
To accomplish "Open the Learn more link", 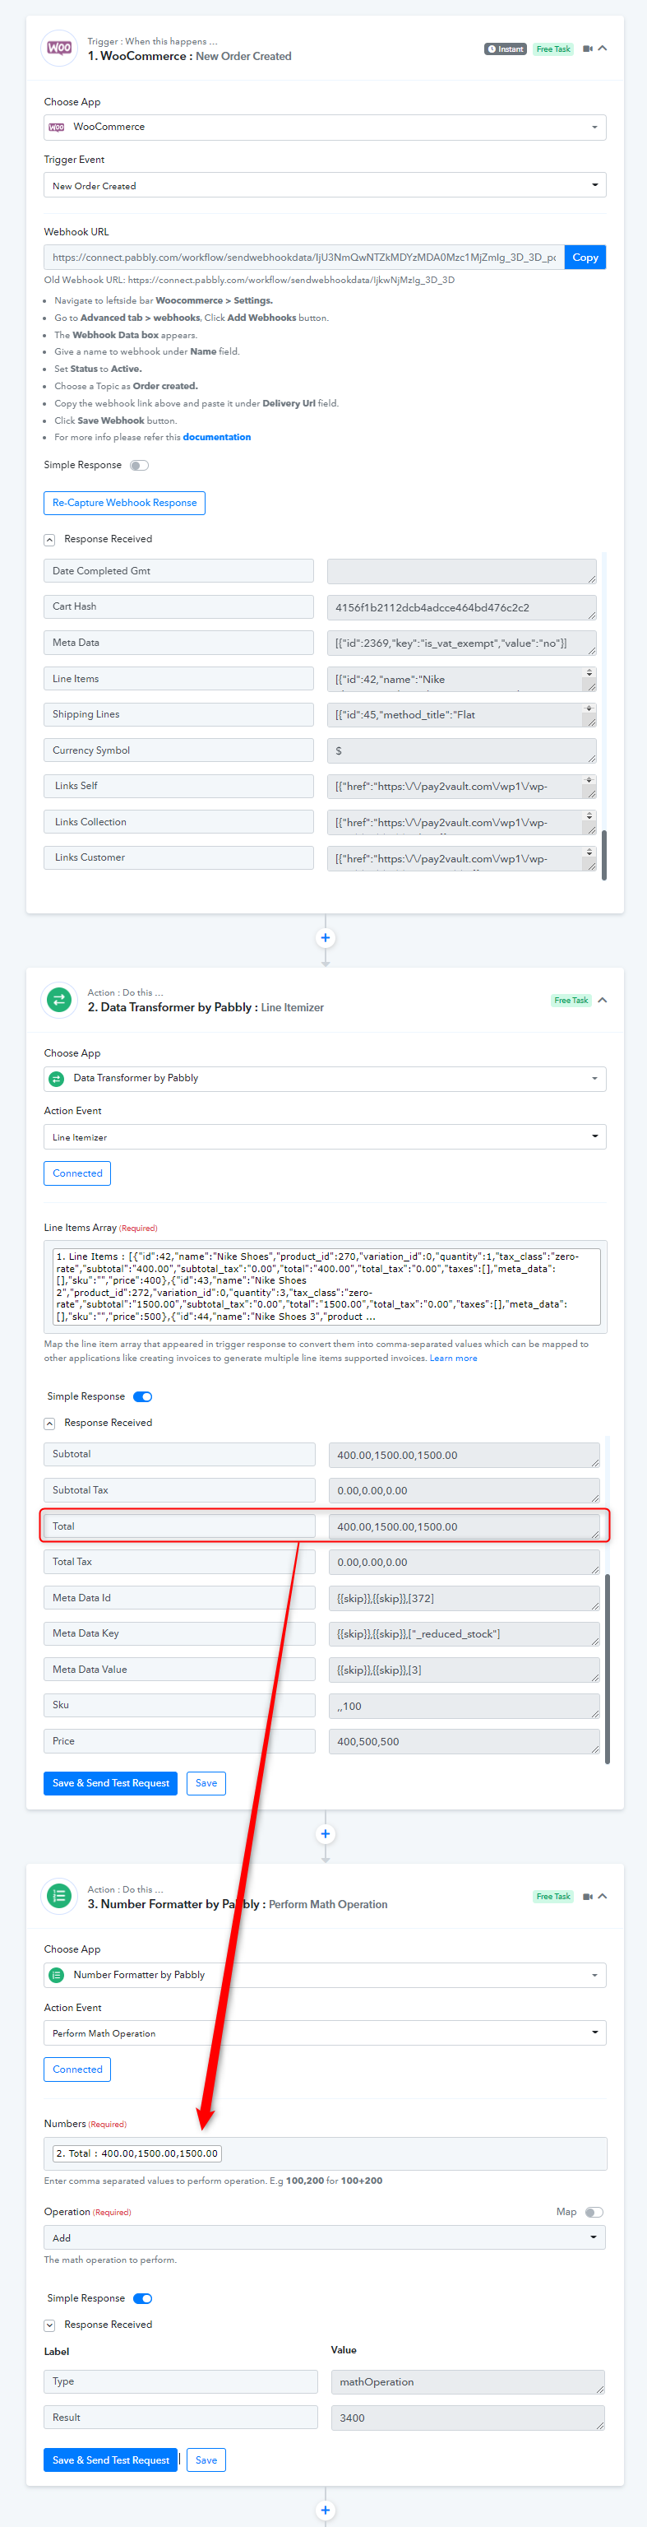I will (x=453, y=1359).
